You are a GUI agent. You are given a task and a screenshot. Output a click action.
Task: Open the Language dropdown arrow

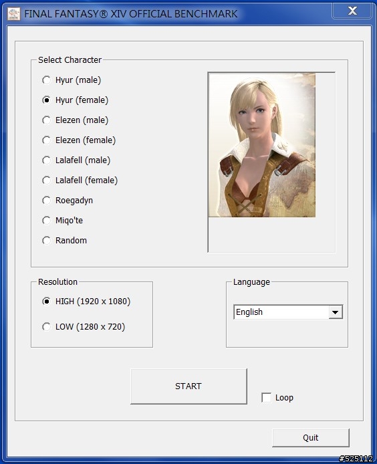pos(336,312)
